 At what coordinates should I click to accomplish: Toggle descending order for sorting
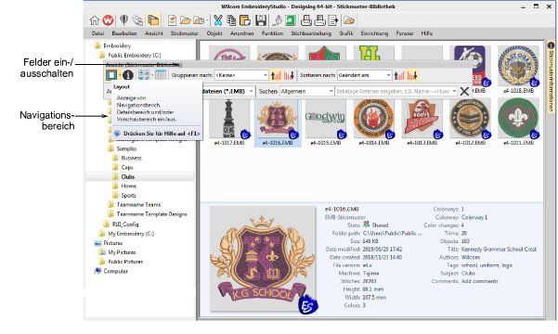pyautogui.click(x=412, y=75)
